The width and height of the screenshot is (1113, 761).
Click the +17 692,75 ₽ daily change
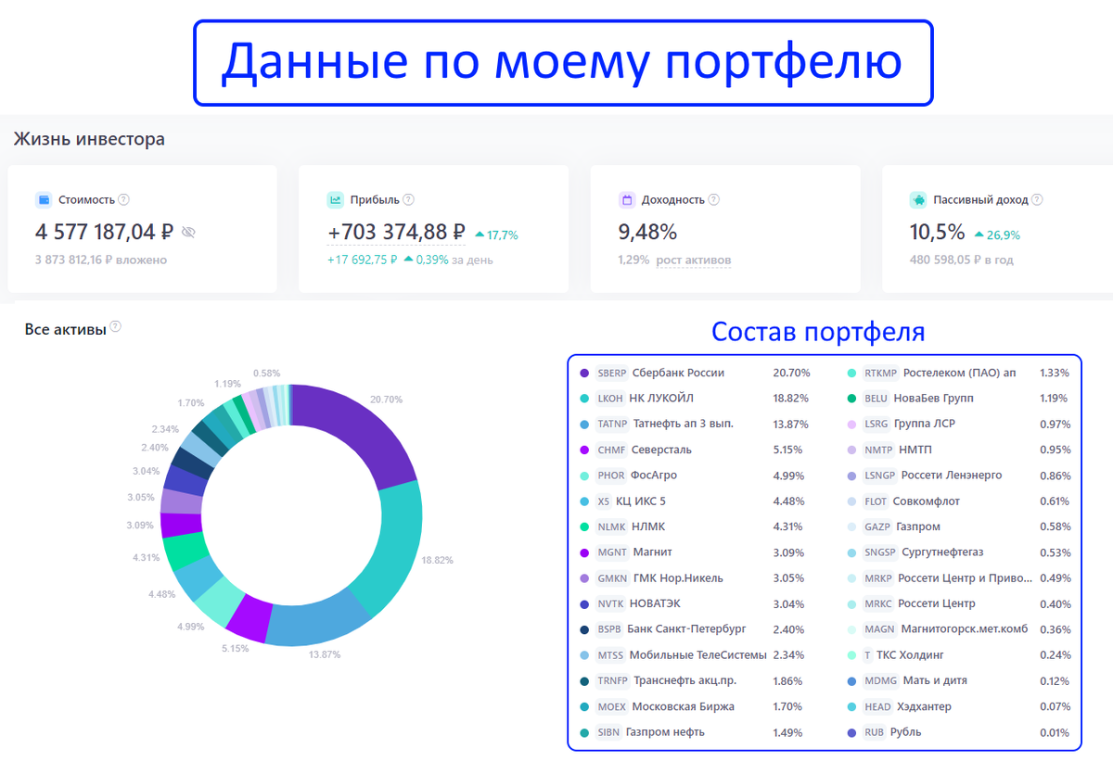click(362, 260)
